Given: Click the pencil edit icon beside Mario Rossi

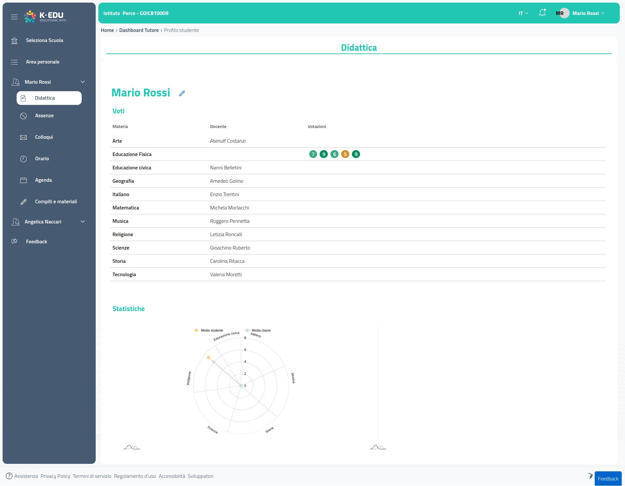Looking at the screenshot, I should click(182, 93).
